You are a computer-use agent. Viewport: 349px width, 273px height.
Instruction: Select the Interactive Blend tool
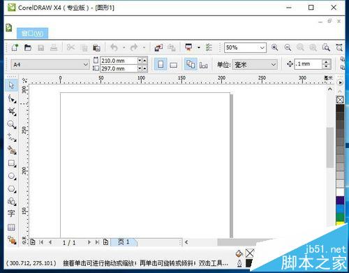coord(12,240)
